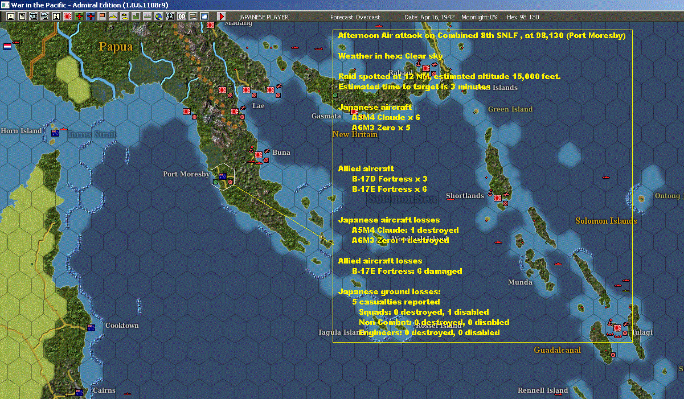This screenshot has height=399, width=684.
Task: Click the Lae map label
Action: click(x=259, y=106)
